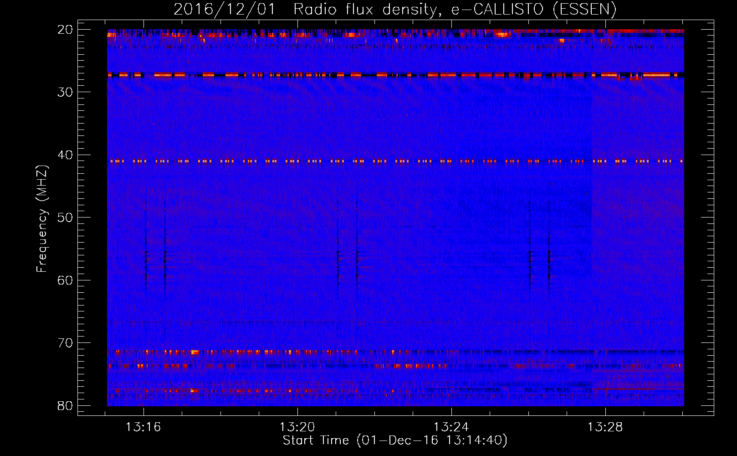Click the 70 MHz frequency tick label
Image resolution: width=737 pixels, height=456 pixels.
[66, 343]
